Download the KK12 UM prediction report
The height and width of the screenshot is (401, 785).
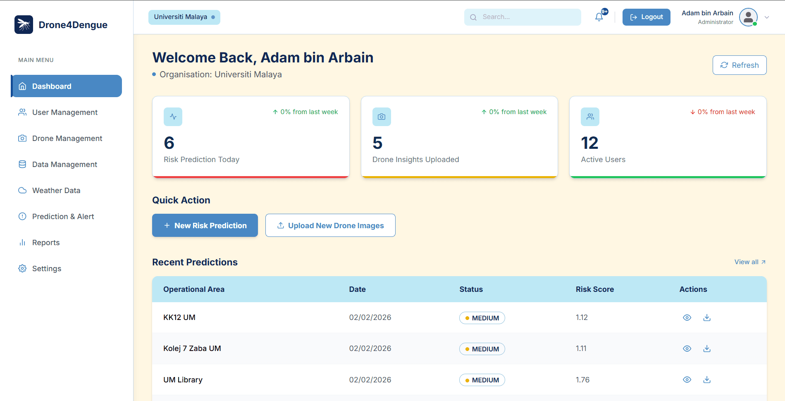(707, 317)
